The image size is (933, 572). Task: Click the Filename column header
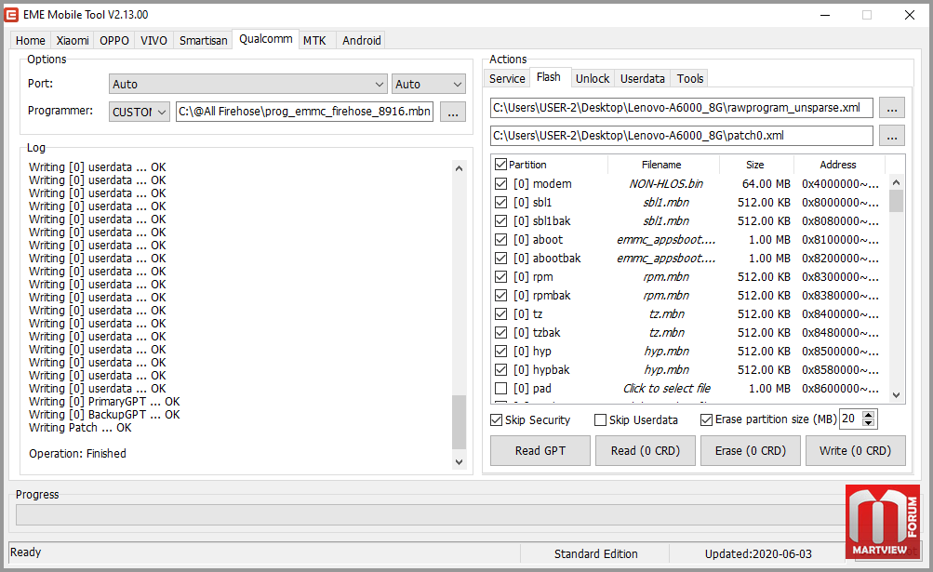coord(663,165)
